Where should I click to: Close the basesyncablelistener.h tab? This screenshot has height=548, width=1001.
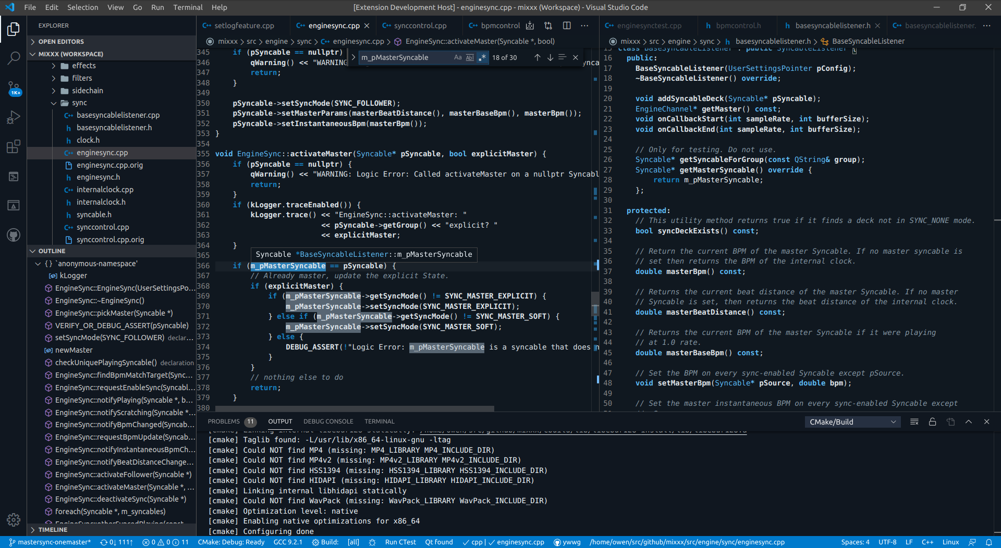point(877,26)
